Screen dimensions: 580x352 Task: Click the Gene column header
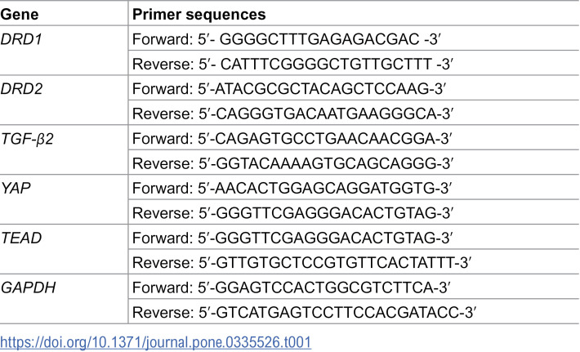20,15
